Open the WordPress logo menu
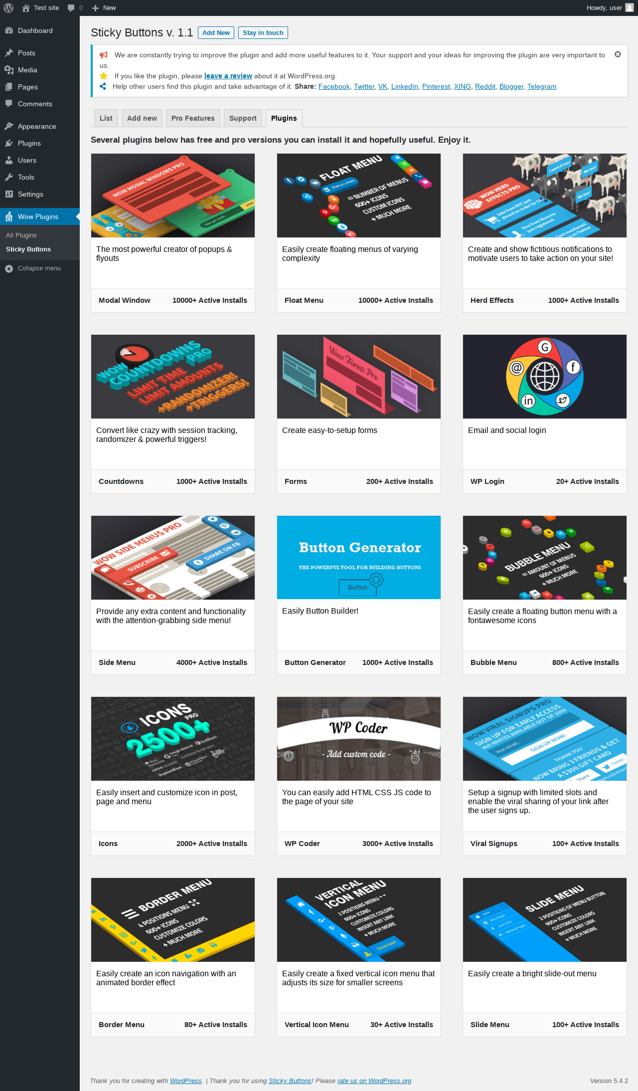Image resolution: width=638 pixels, height=1091 pixels. point(8,8)
